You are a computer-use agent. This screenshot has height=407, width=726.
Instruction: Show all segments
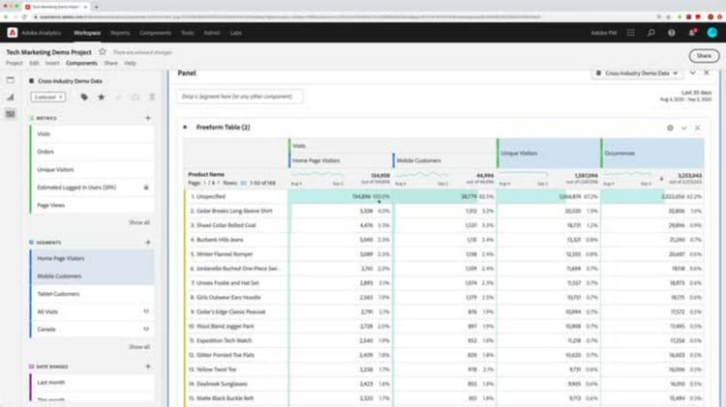point(138,347)
